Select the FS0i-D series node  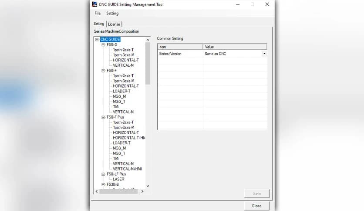pos(112,44)
